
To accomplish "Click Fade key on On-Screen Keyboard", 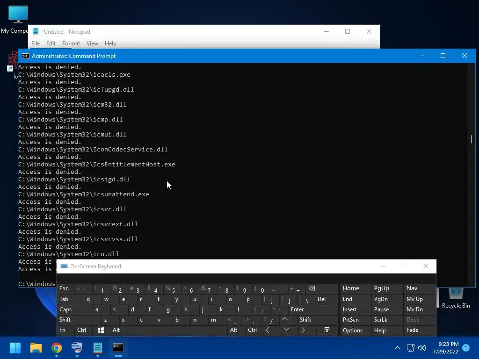I will 420,330.
